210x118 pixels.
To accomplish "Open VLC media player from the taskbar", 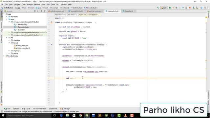I will [x=125, y=115].
